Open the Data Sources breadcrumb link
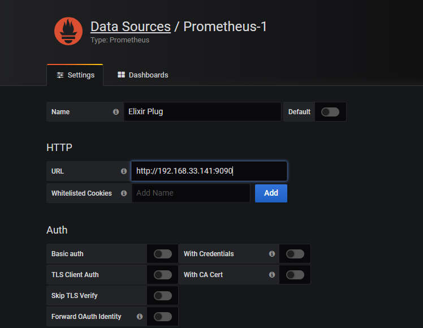 [131, 27]
